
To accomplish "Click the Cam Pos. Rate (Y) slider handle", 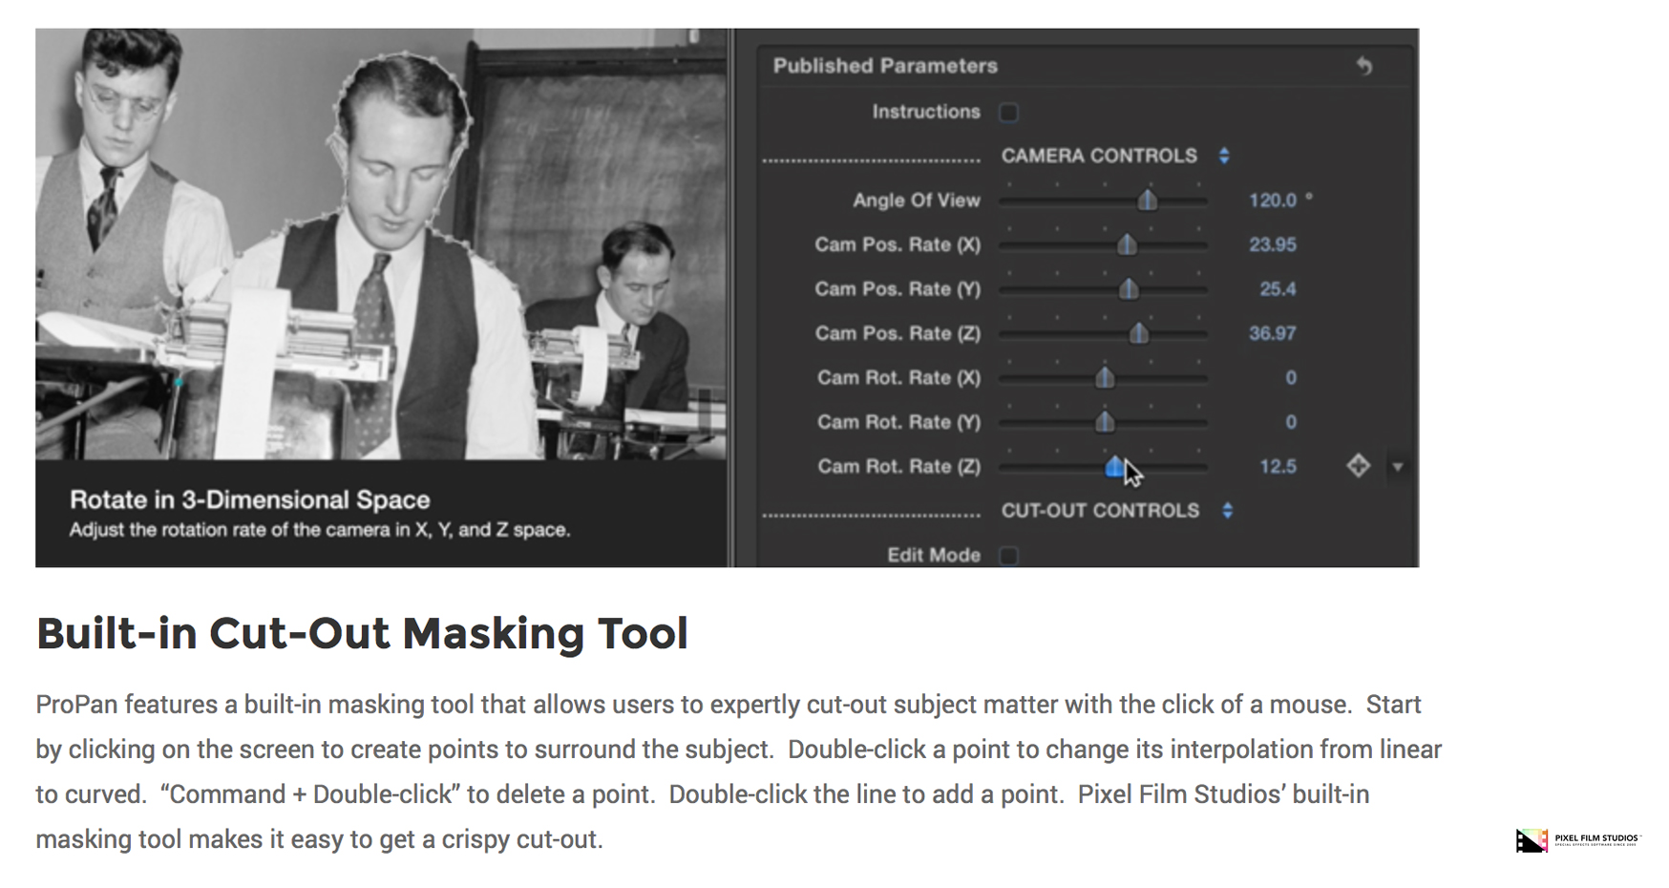I will coord(1129,289).
